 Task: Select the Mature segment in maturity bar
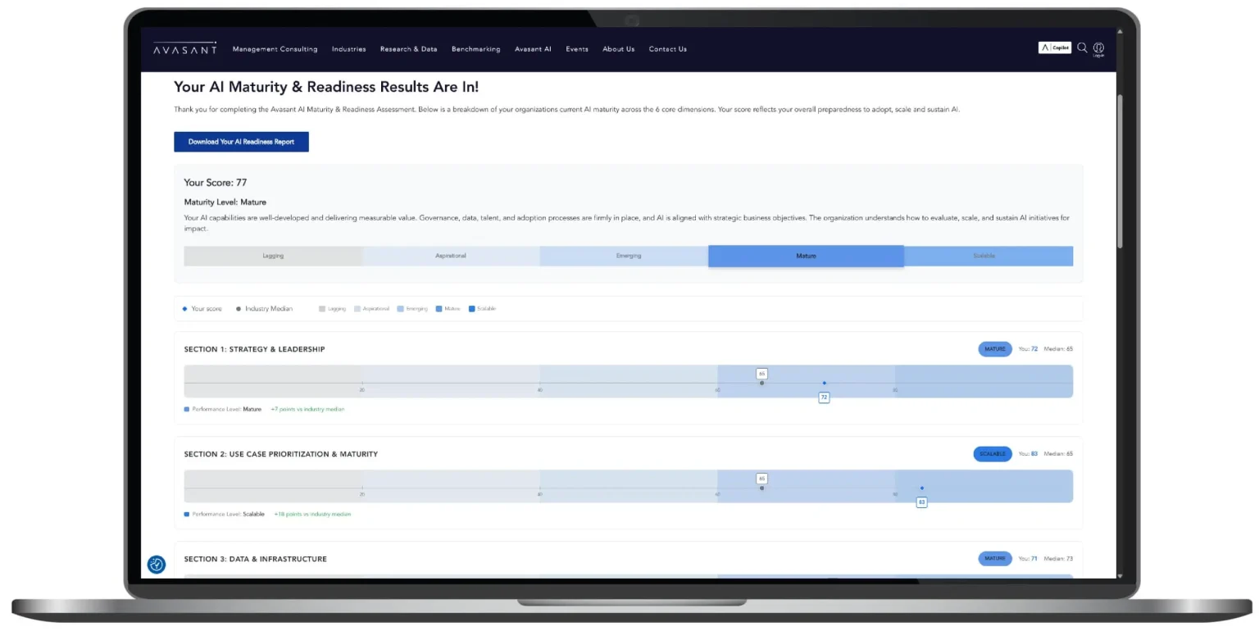click(x=806, y=256)
